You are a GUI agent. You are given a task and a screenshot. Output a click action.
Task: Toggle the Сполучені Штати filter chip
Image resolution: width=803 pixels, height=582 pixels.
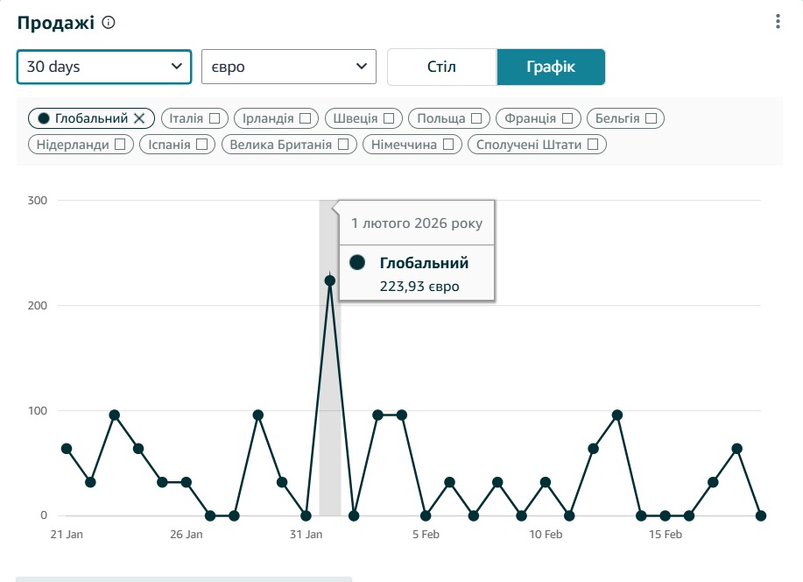[537, 145]
